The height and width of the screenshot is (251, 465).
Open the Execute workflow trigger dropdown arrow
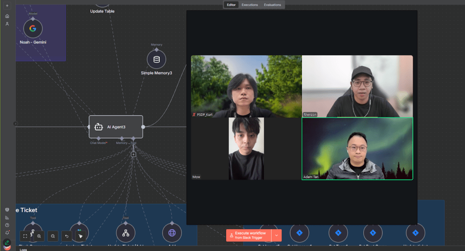pyautogui.click(x=277, y=236)
